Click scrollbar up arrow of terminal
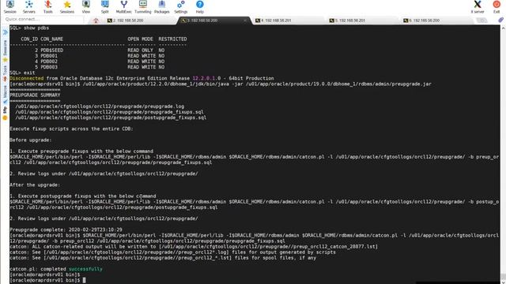Viewport: 506px width, 284px height. tap(503, 28)
